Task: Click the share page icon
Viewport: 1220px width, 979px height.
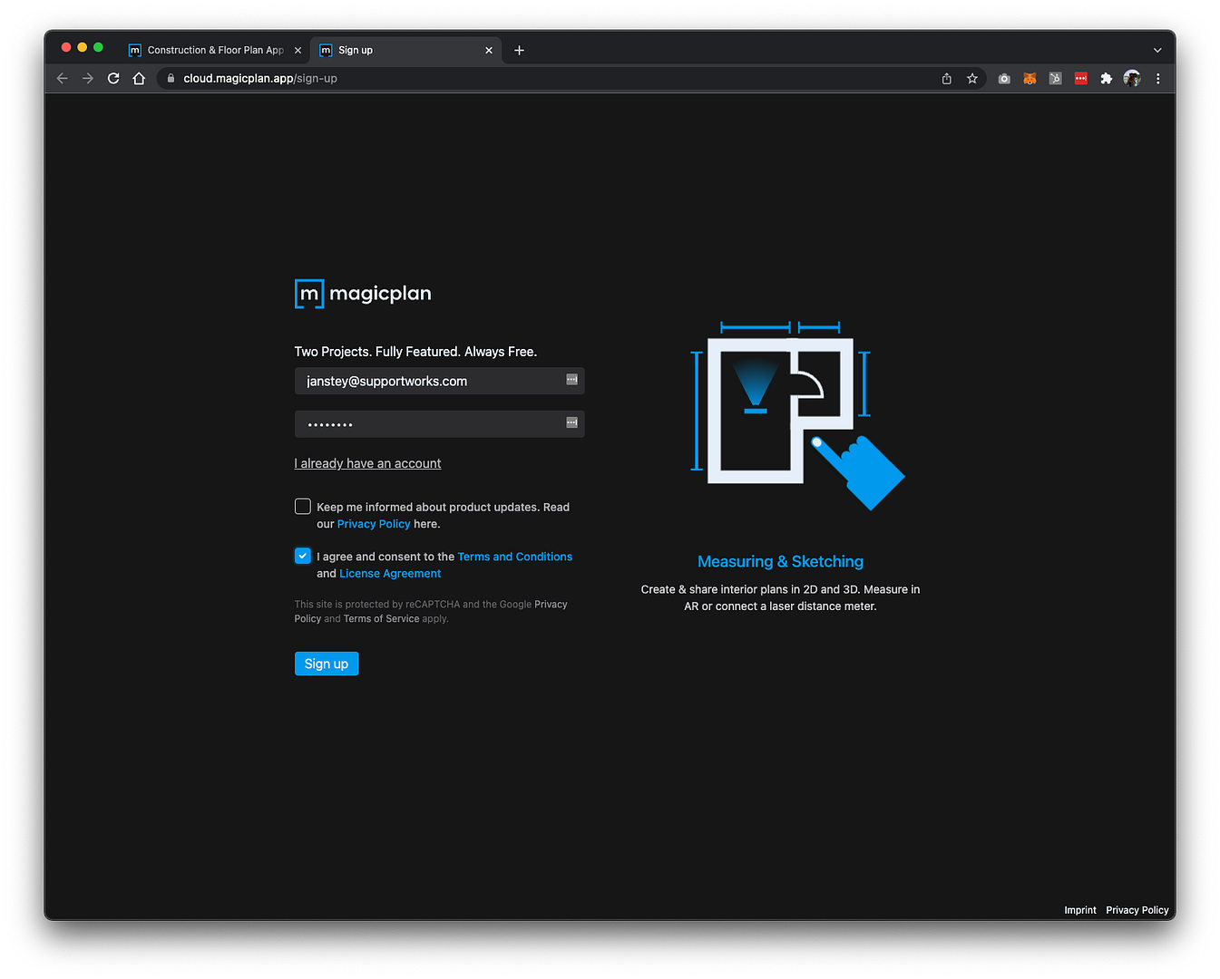Action: point(947,79)
